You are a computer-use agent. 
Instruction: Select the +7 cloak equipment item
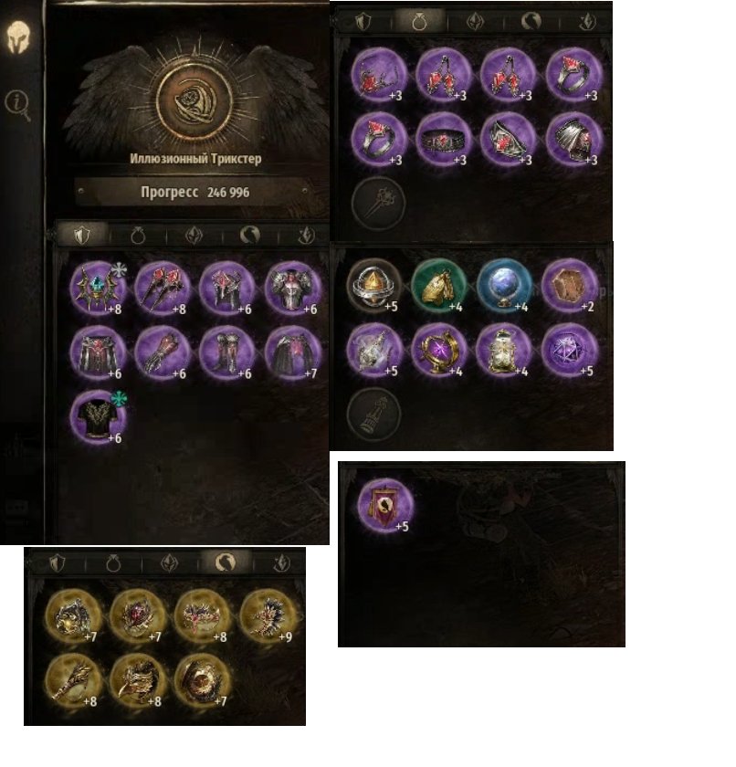tap(292, 352)
